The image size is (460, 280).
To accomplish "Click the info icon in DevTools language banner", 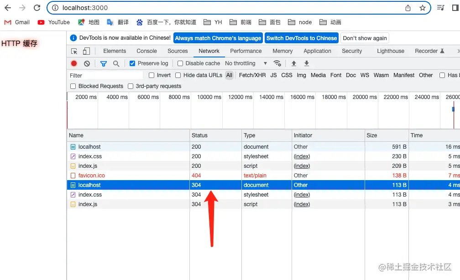I will click(73, 38).
